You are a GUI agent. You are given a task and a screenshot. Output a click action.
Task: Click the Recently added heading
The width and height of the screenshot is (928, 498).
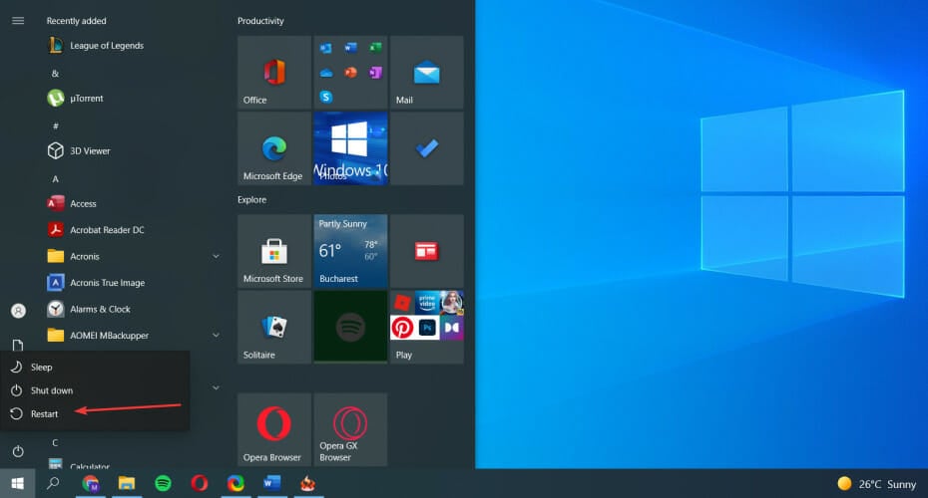[77, 21]
